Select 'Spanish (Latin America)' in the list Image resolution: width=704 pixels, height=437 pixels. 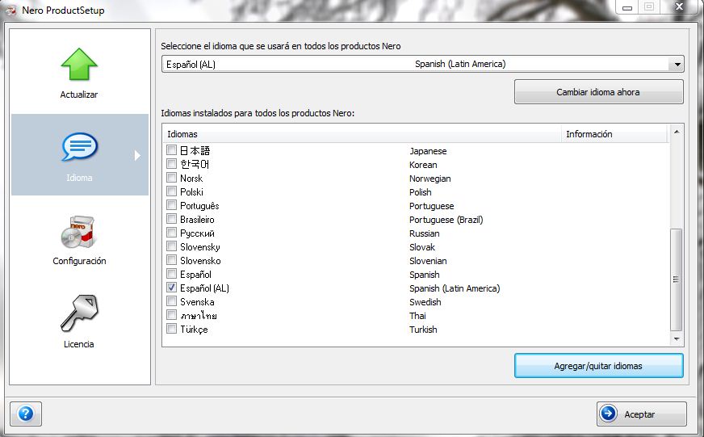point(455,288)
